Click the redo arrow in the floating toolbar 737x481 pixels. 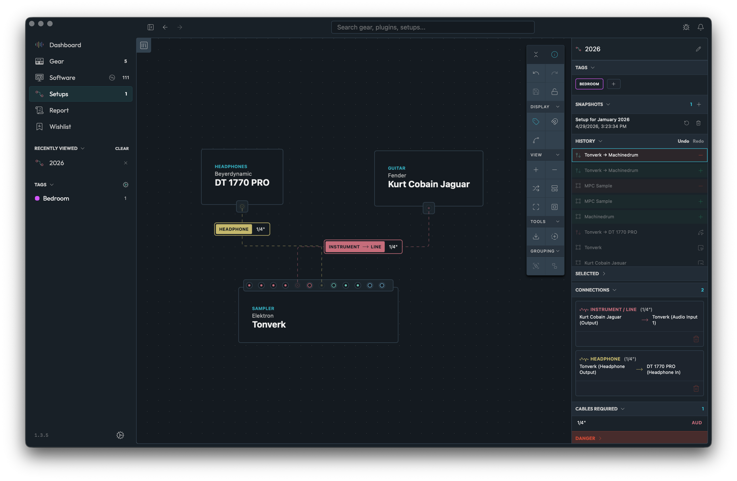554,73
